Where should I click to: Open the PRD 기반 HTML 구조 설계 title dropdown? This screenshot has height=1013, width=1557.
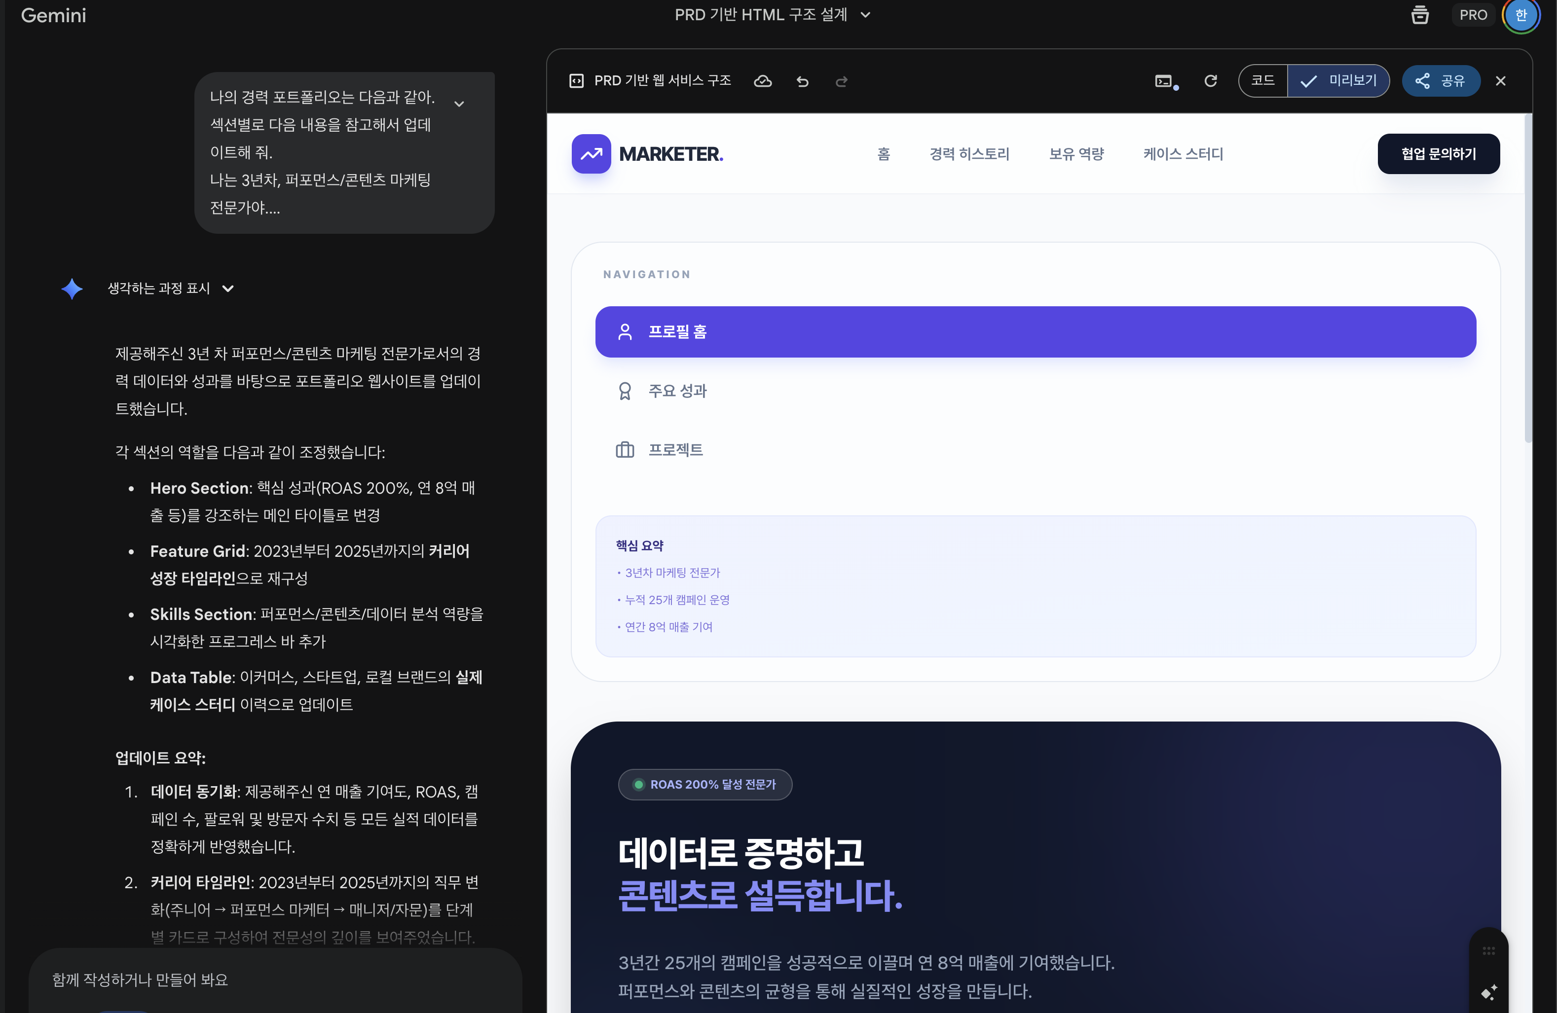[772, 14]
